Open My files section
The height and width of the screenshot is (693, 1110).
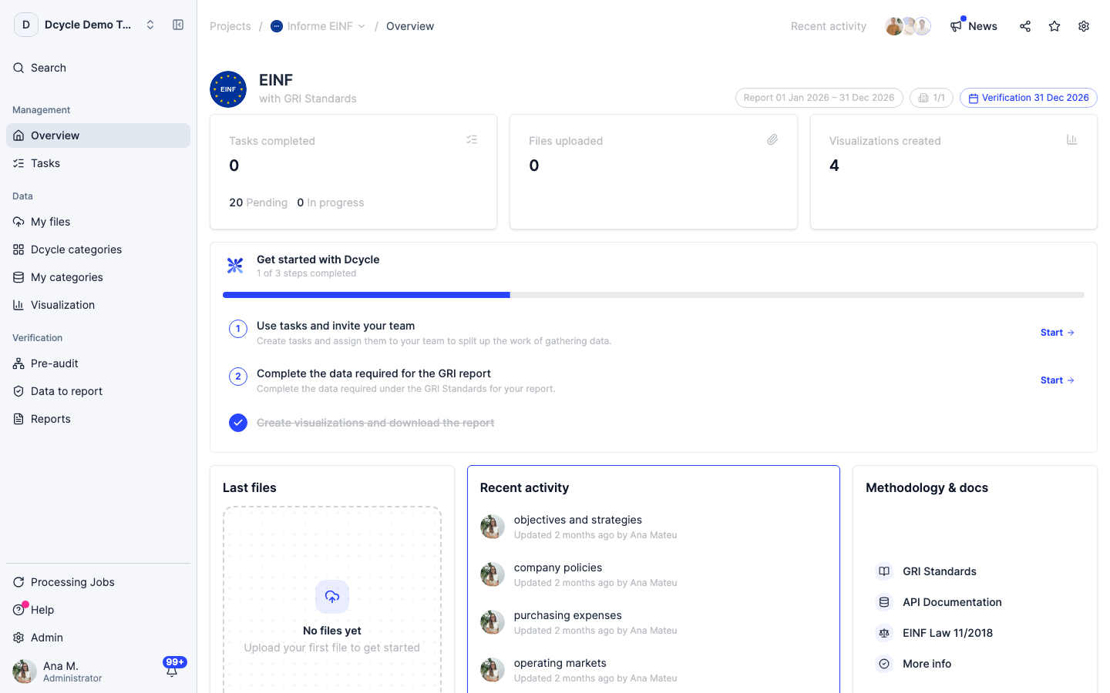click(x=98, y=222)
